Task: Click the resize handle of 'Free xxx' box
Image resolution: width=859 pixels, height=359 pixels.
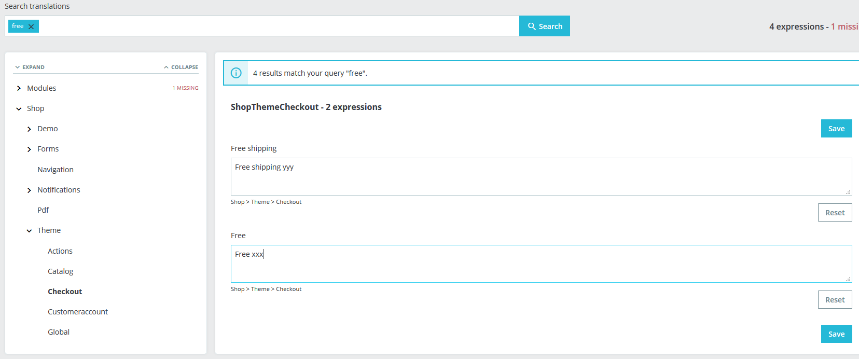Action: click(x=848, y=279)
